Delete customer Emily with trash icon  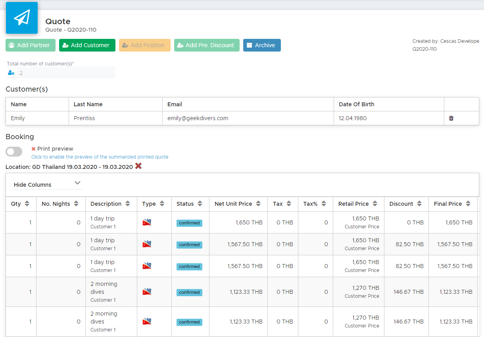tap(451, 118)
